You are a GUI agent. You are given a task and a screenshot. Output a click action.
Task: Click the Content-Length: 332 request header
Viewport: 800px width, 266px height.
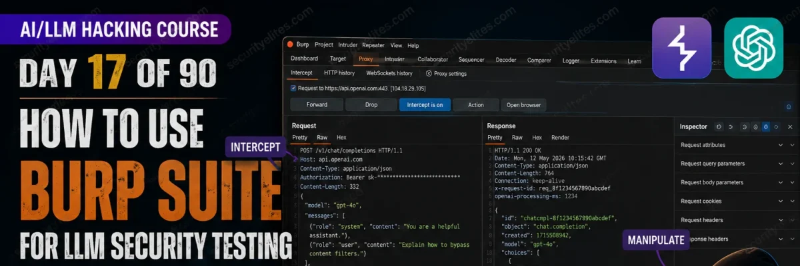point(329,188)
